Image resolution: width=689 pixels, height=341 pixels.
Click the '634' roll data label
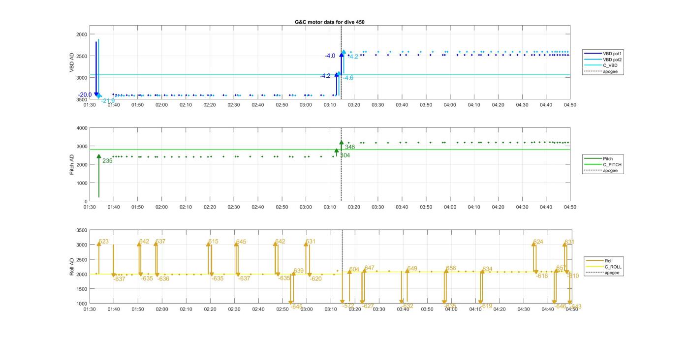(x=487, y=269)
